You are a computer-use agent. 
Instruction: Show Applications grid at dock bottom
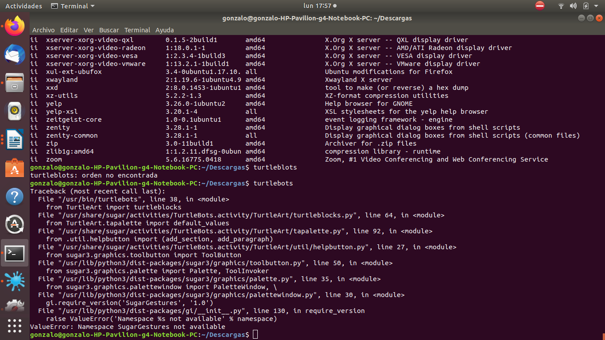click(x=15, y=326)
